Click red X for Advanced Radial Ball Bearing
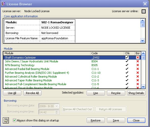150x127 pixels. click(138, 69)
